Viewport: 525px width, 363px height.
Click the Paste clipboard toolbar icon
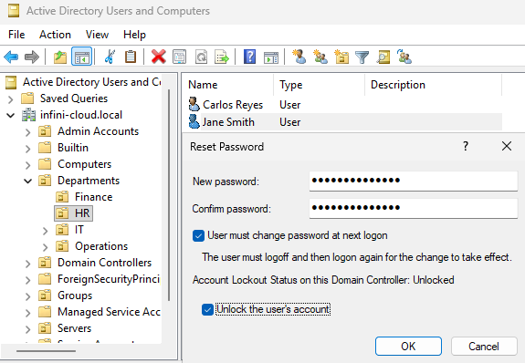pyautogui.click(x=131, y=57)
